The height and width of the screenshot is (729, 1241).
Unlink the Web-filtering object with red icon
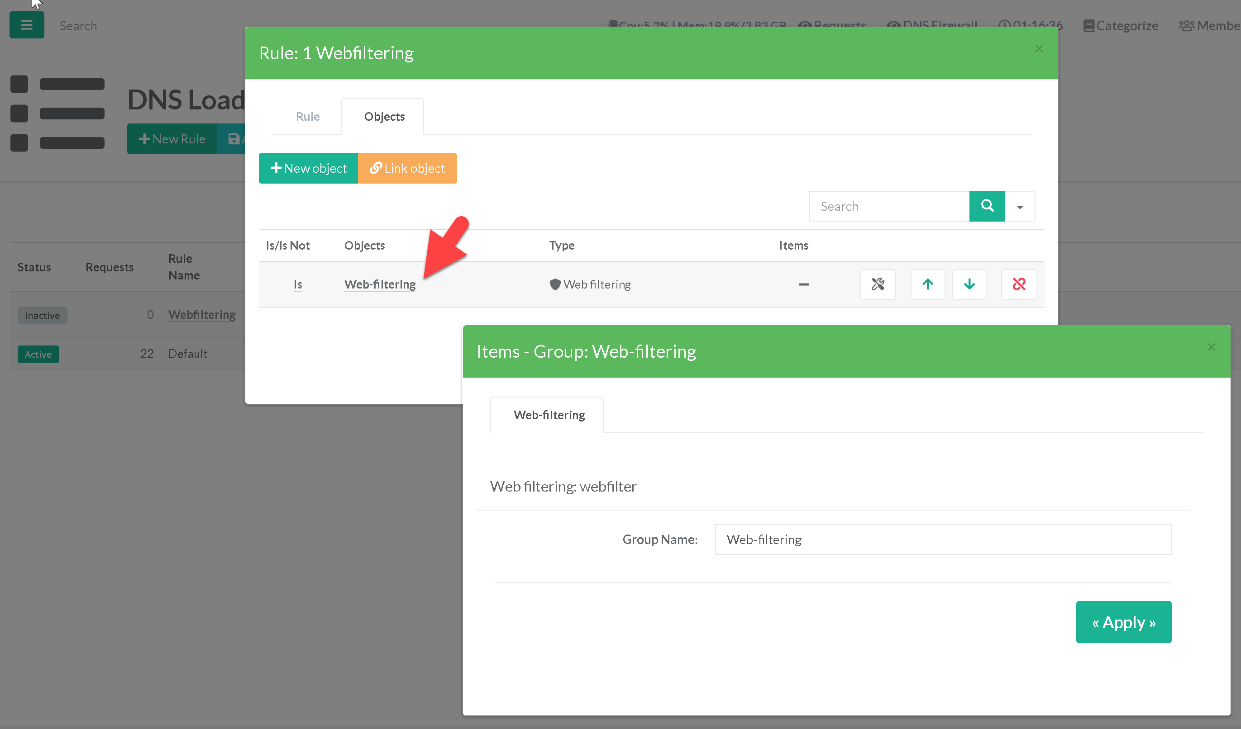[1018, 284]
